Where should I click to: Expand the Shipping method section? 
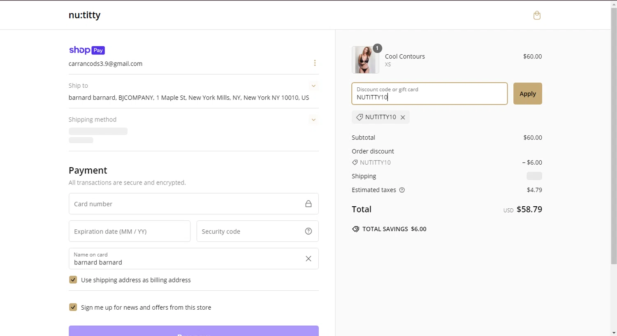tap(313, 120)
